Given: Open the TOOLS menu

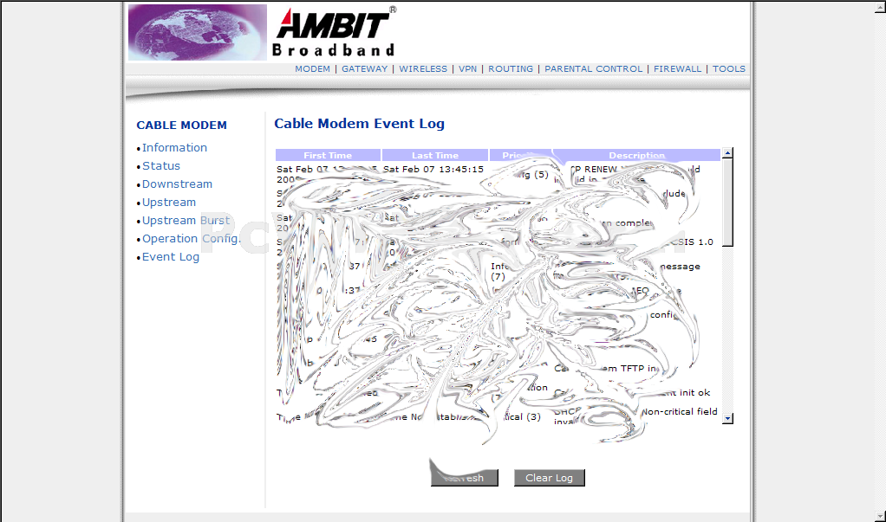Looking at the screenshot, I should [x=728, y=69].
